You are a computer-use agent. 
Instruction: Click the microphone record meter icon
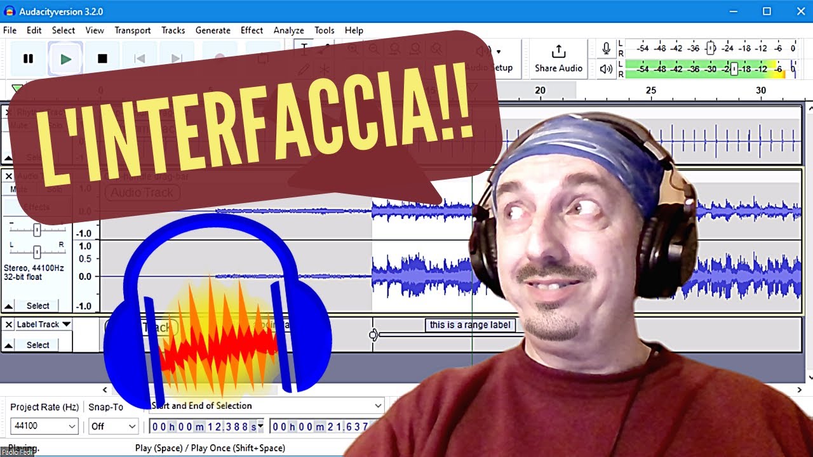[607, 48]
